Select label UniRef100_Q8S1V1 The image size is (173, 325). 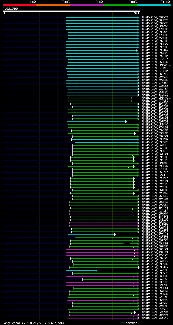(155, 249)
